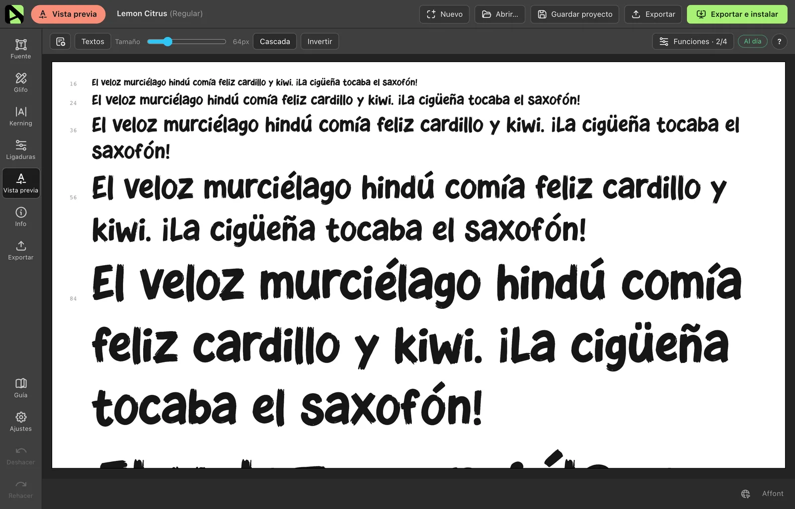The height and width of the screenshot is (509, 795).
Task: Click the Al día status badge
Action: point(752,42)
